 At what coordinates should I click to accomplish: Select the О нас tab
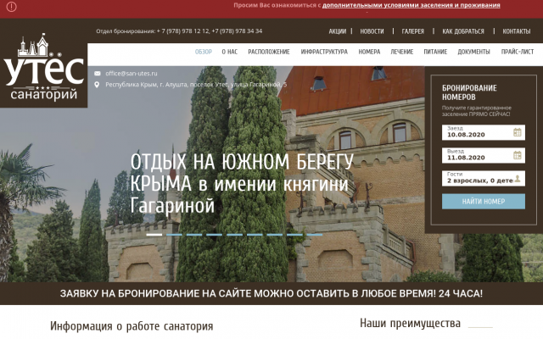[230, 52]
